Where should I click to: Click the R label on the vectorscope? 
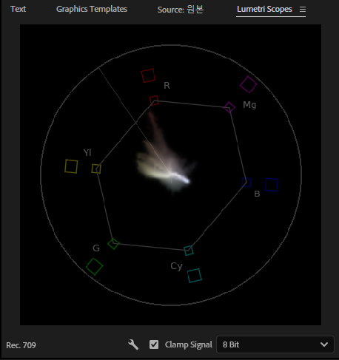(x=167, y=86)
